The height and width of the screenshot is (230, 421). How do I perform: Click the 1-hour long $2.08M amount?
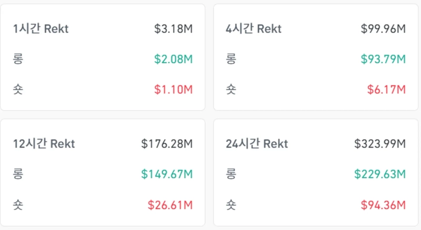[x=174, y=59]
